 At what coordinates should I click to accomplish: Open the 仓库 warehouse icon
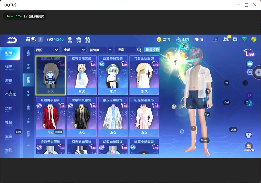click(x=79, y=40)
